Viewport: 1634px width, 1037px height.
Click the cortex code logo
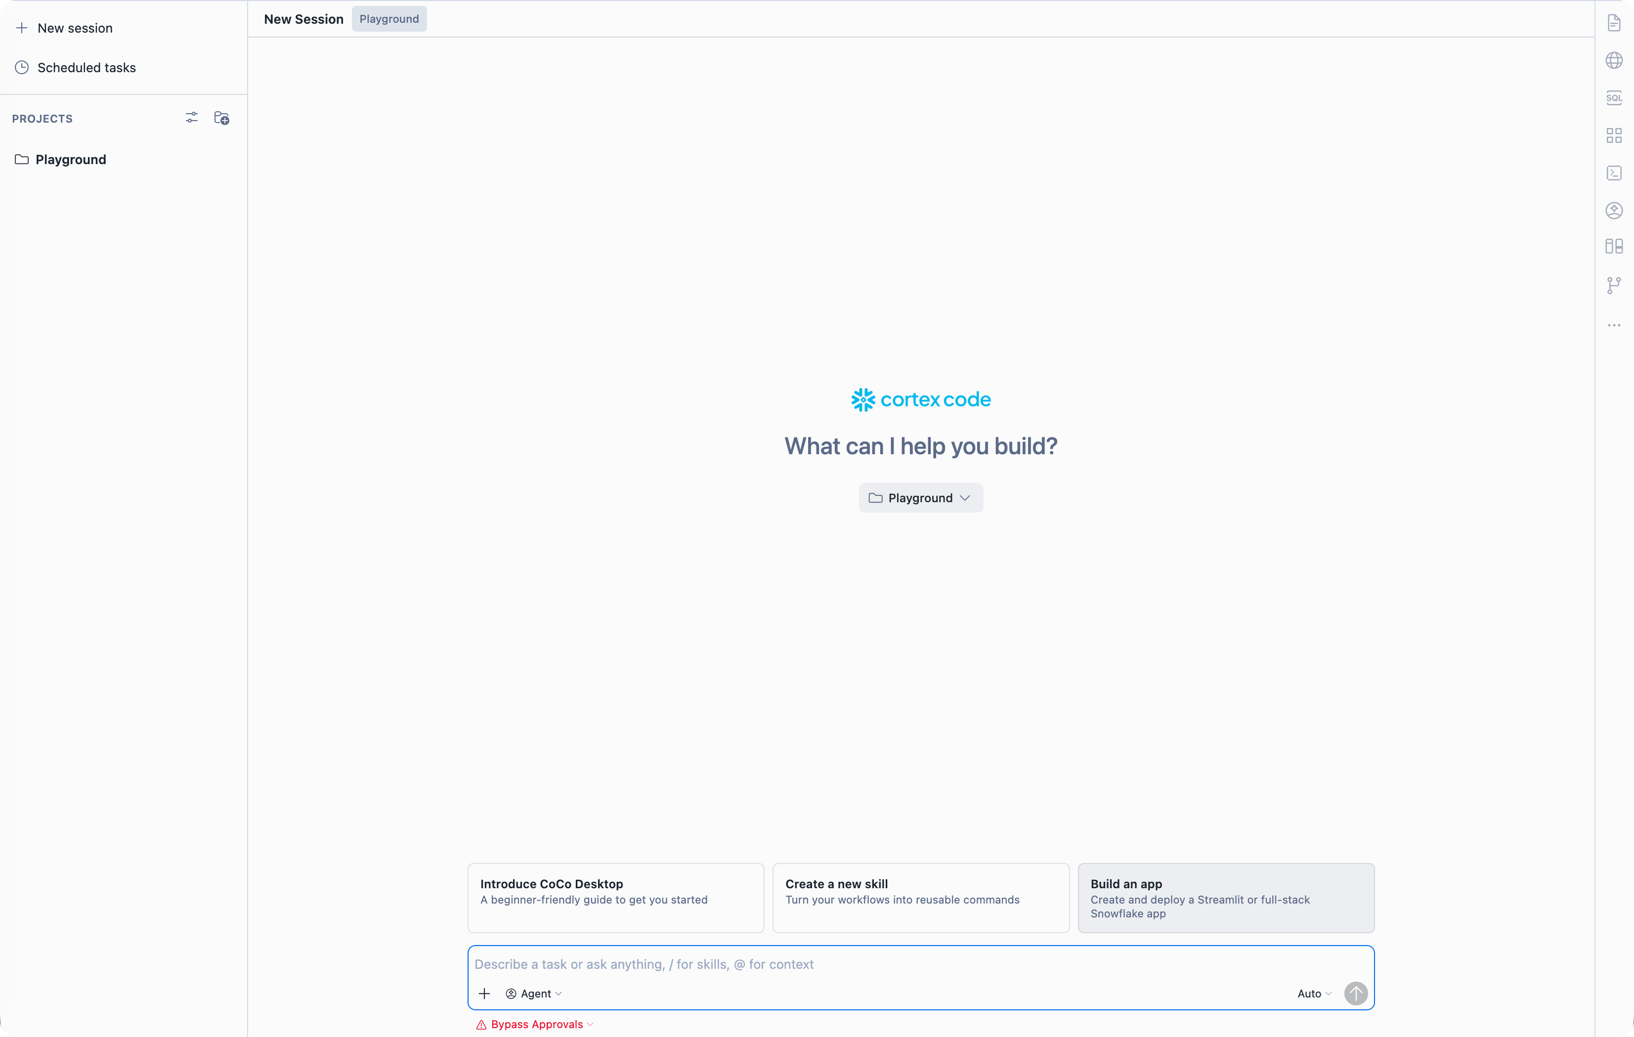click(921, 400)
